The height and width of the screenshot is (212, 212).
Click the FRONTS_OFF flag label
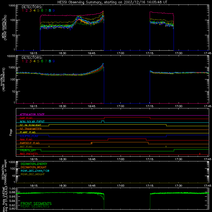click(28, 150)
